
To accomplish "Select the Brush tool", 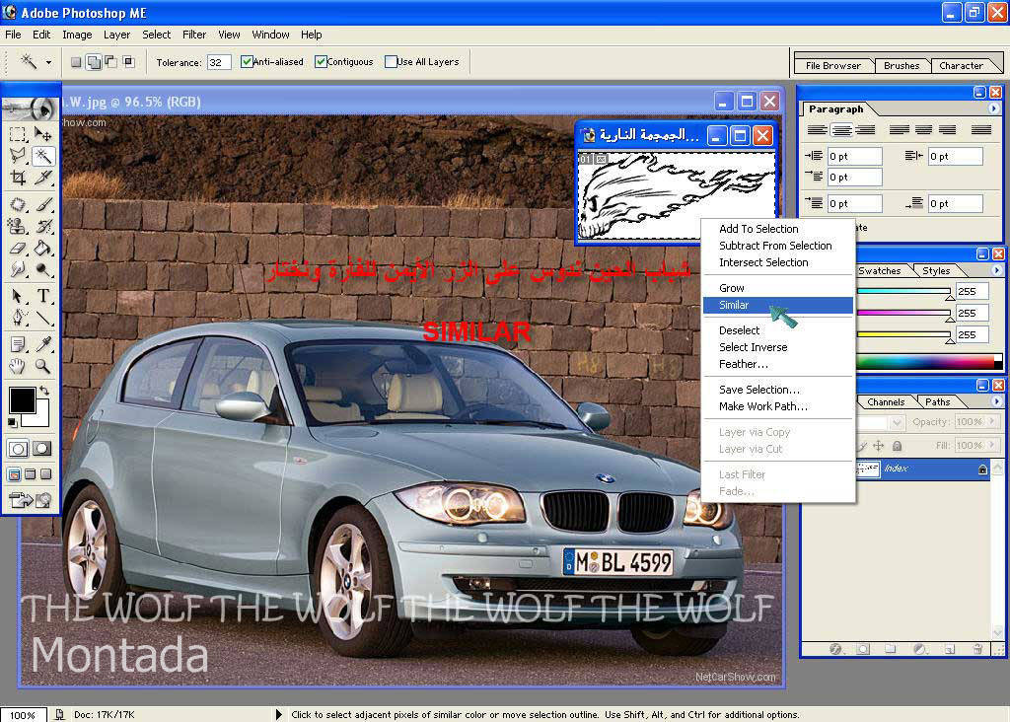I will tap(42, 204).
